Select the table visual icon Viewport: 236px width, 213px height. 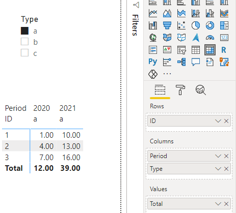click(x=196, y=50)
